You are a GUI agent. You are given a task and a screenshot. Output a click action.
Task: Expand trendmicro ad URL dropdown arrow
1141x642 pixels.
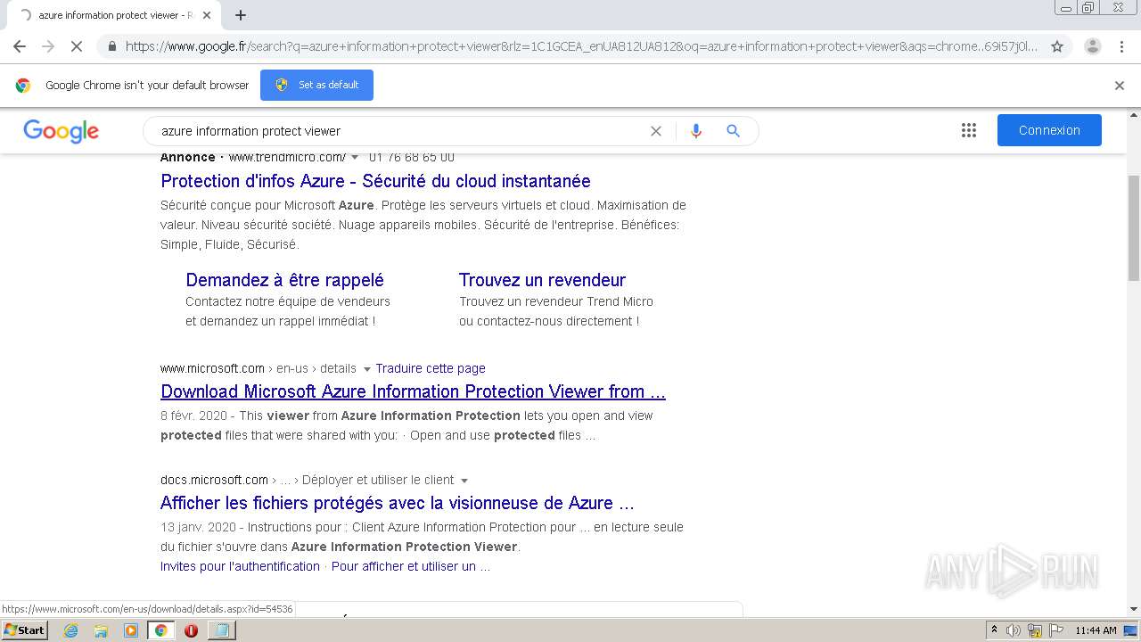click(355, 158)
